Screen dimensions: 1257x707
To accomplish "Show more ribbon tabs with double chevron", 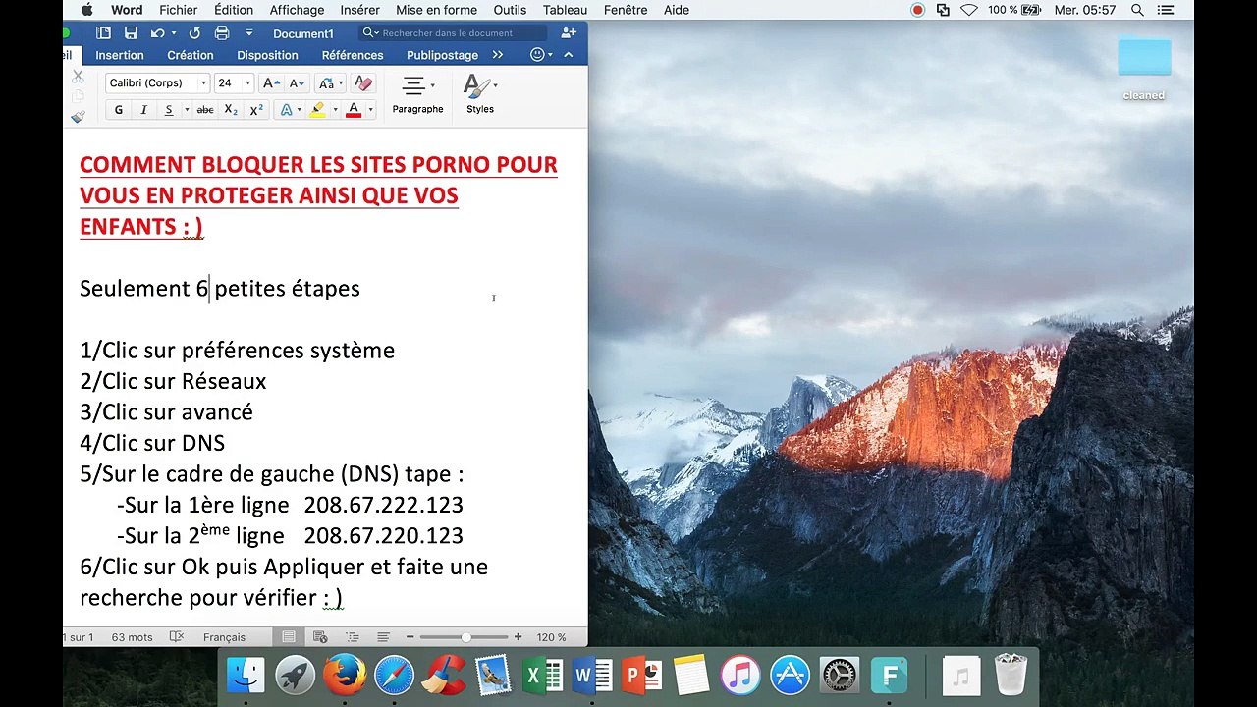I will tap(498, 55).
